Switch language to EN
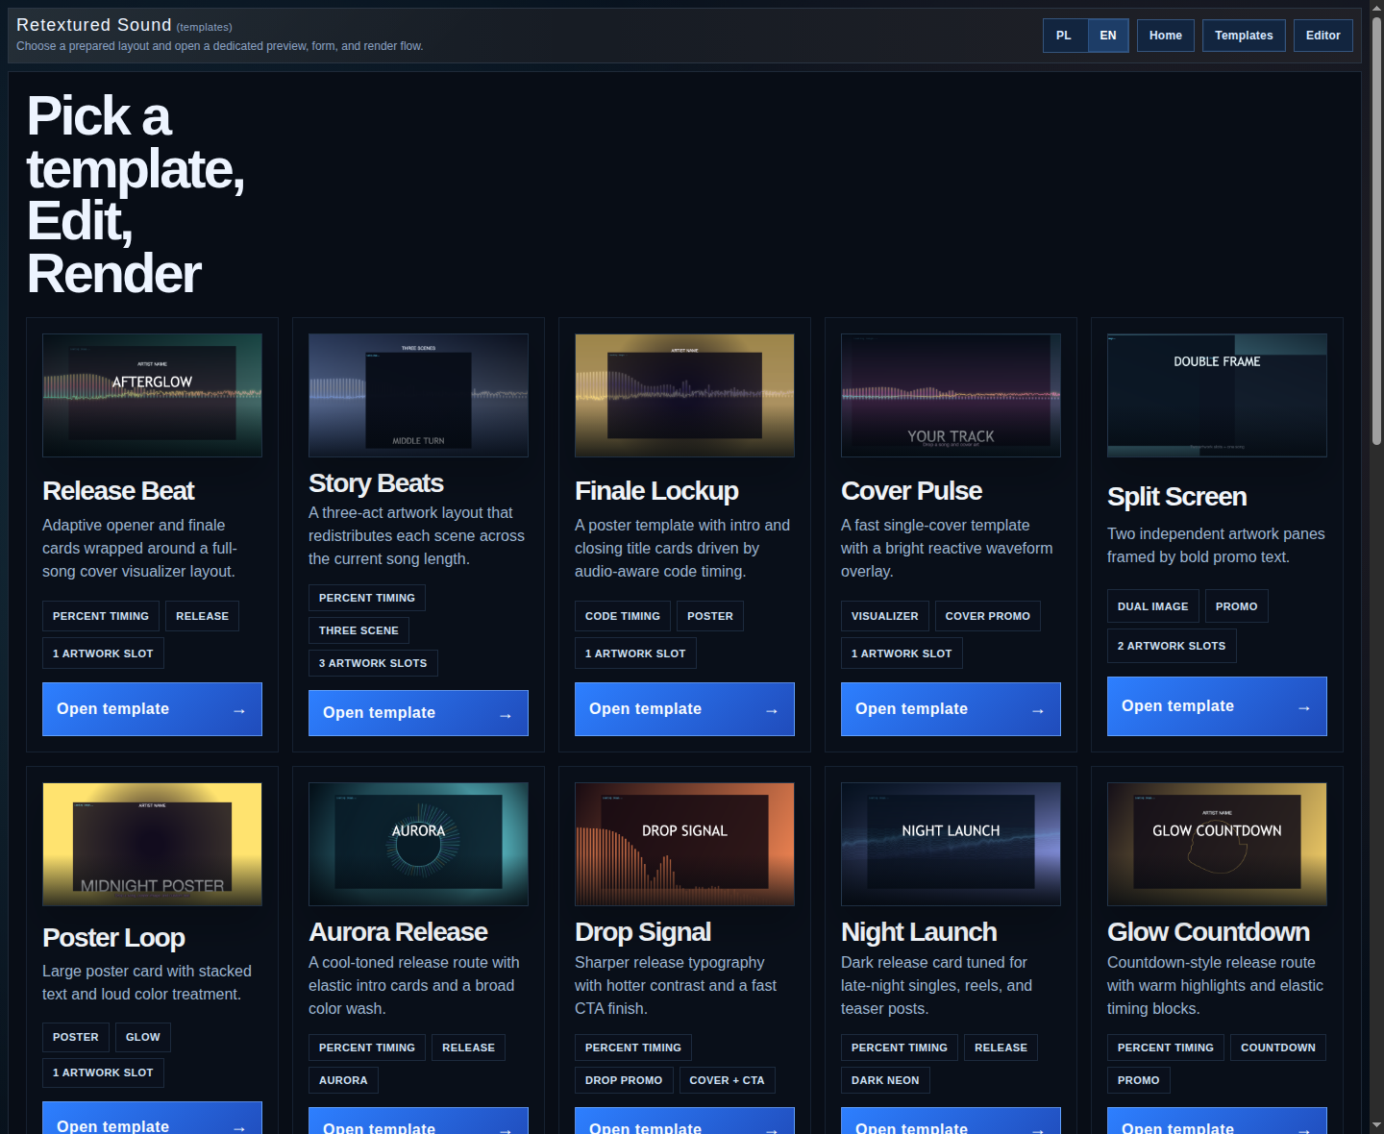The height and width of the screenshot is (1134, 1384). coord(1108,36)
